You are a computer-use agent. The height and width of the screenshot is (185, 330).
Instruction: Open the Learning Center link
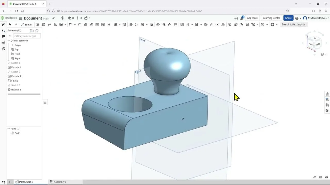(x=271, y=18)
